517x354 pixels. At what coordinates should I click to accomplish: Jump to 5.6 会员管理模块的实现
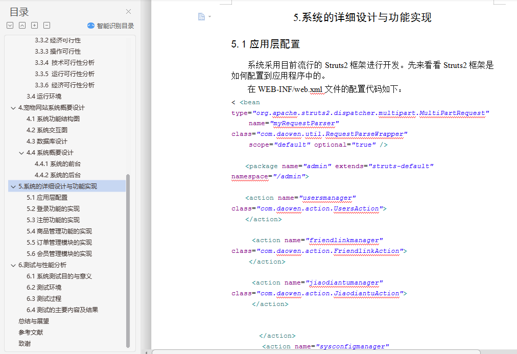tap(59, 253)
